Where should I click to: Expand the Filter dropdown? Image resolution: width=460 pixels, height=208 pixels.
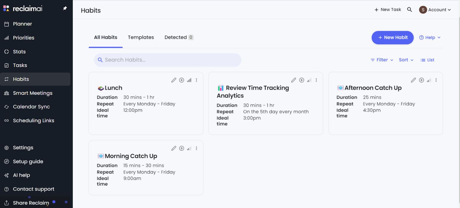point(382,60)
